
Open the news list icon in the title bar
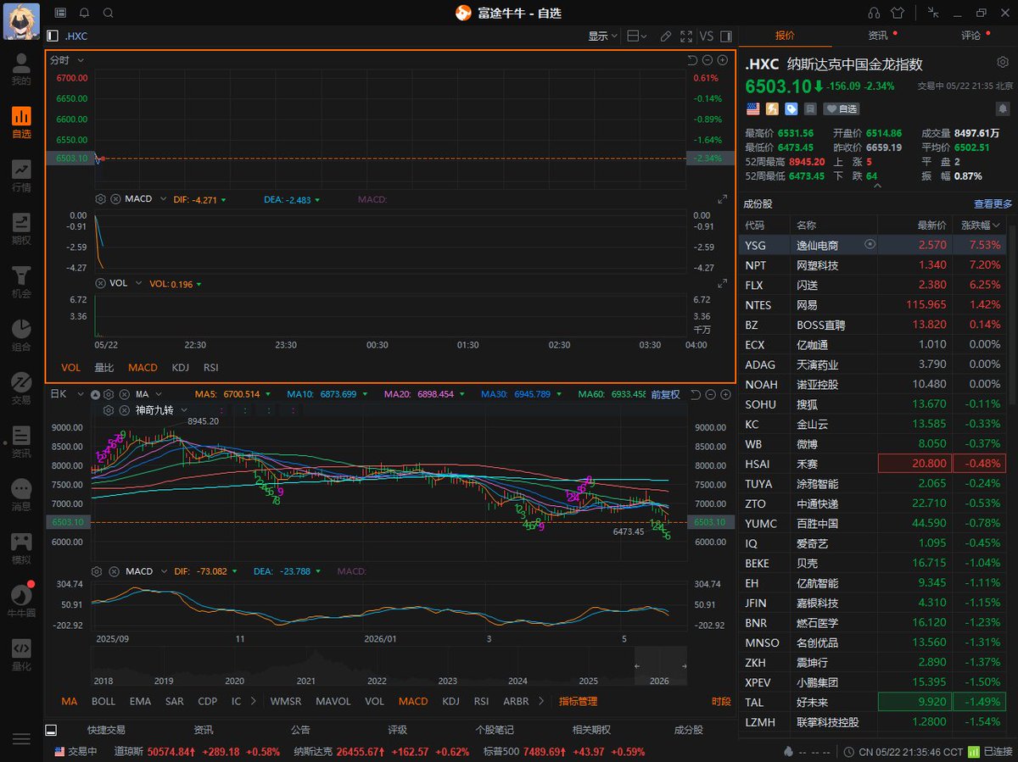click(60, 13)
